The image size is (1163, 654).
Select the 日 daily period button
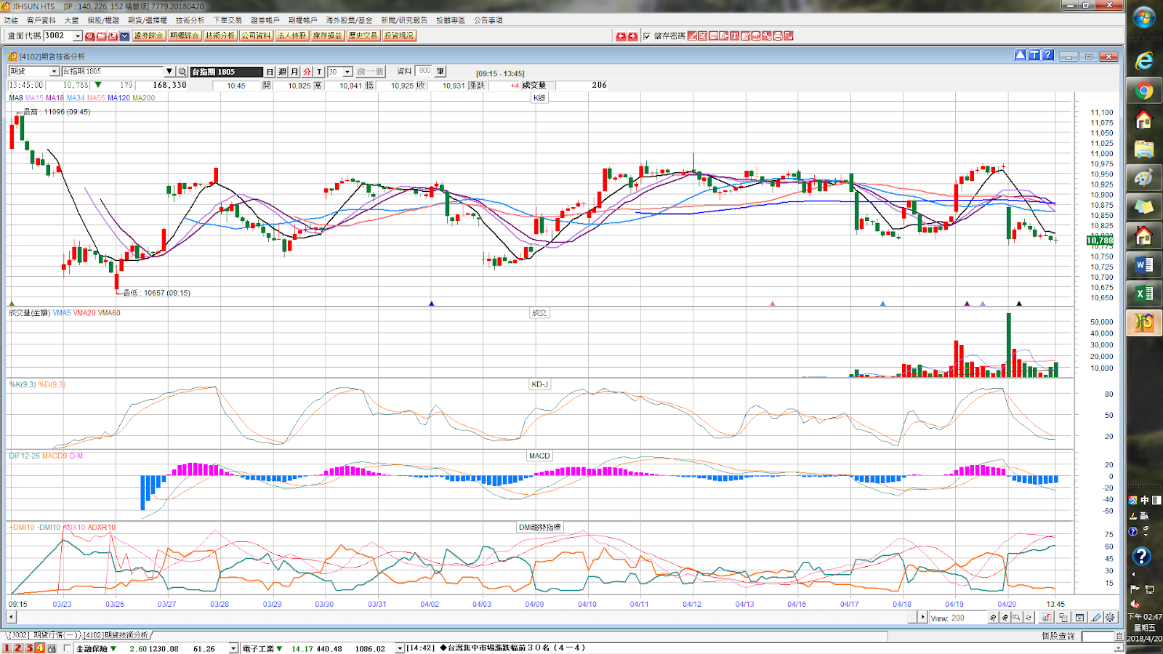click(x=270, y=72)
